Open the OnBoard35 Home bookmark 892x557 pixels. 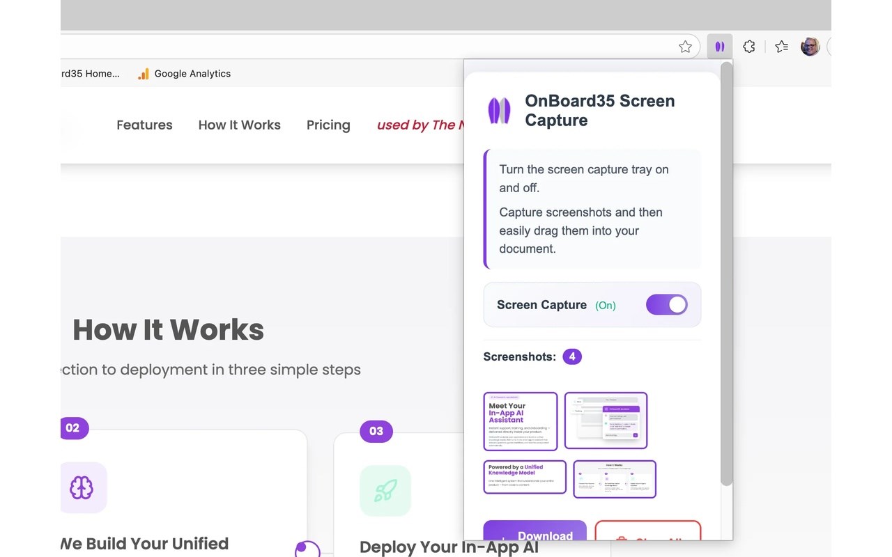[x=90, y=73]
